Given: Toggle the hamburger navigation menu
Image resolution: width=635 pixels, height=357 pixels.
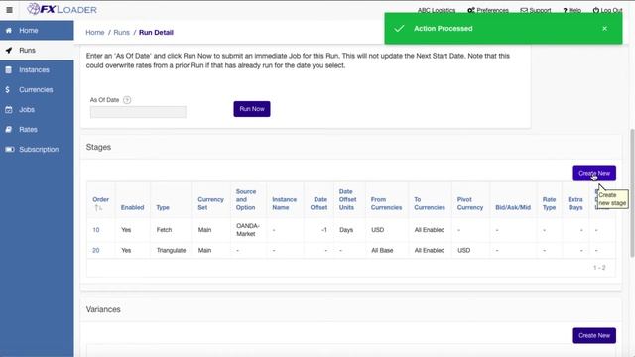Looking at the screenshot, I should 9,10.
